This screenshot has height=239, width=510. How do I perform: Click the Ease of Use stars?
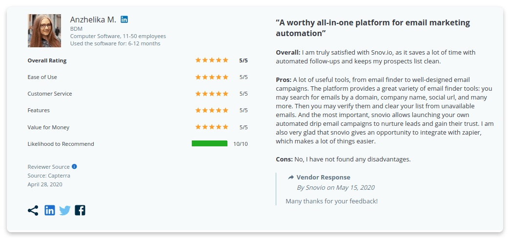pyautogui.click(x=212, y=77)
